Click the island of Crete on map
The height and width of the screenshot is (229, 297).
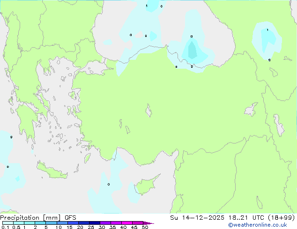coord(52,171)
